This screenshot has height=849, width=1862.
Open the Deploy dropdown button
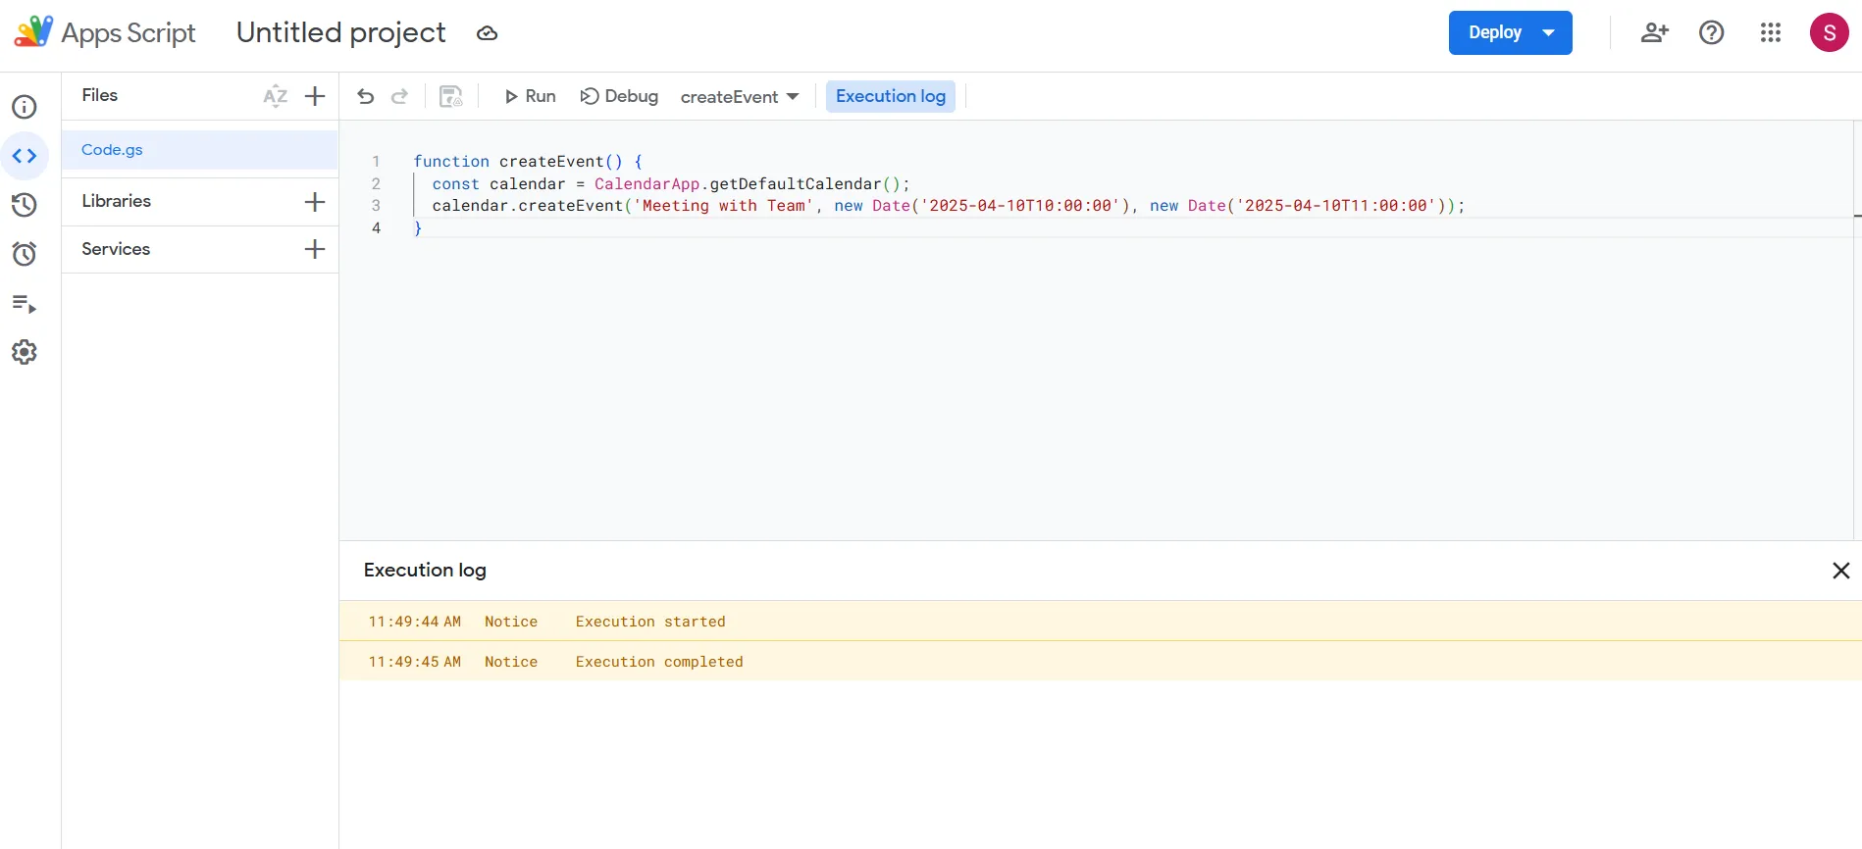pyautogui.click(x=1511, y=32)
